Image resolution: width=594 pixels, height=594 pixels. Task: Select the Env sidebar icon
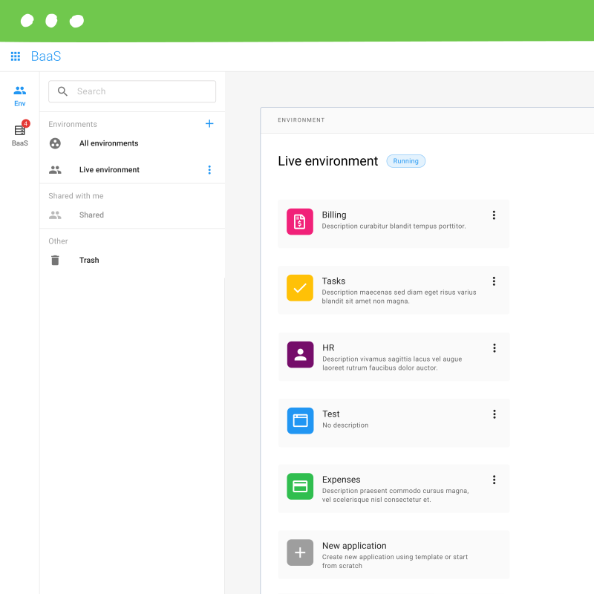pos(20,95)
